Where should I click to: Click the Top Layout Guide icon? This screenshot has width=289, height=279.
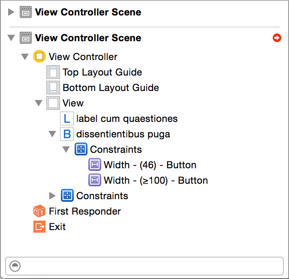(53, 72)
